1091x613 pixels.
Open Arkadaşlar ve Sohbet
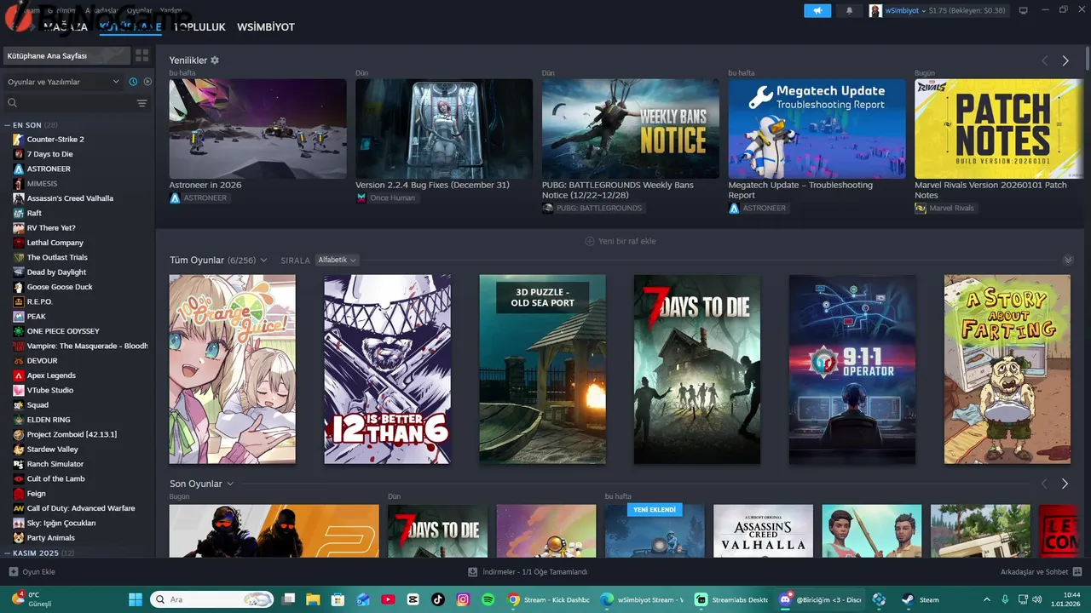tap(1041, 572)
